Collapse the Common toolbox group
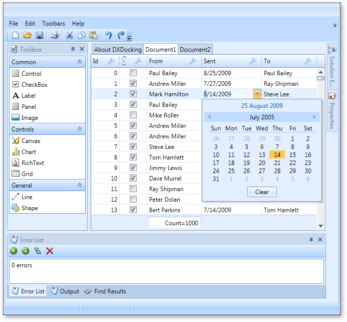This screenshot has height=322, width=347. click(79, 62)
